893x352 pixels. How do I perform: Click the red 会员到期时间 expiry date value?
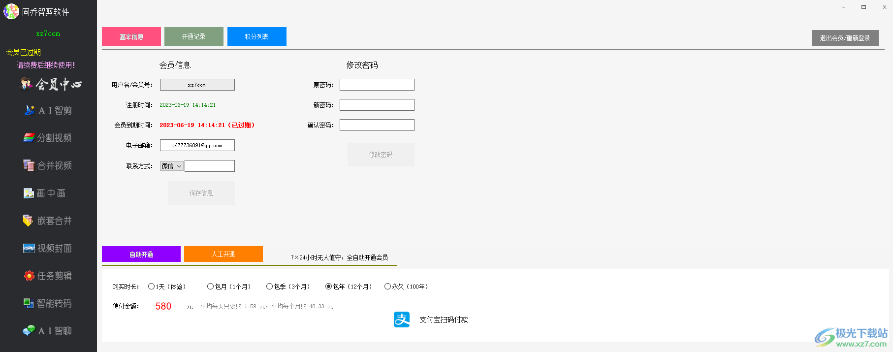pyautogui.click(x=207, y=125)
